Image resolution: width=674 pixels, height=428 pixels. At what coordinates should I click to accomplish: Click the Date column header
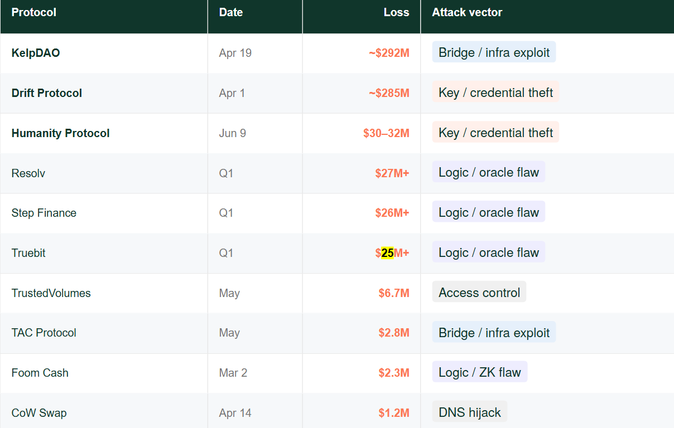[x=231, y=12]
